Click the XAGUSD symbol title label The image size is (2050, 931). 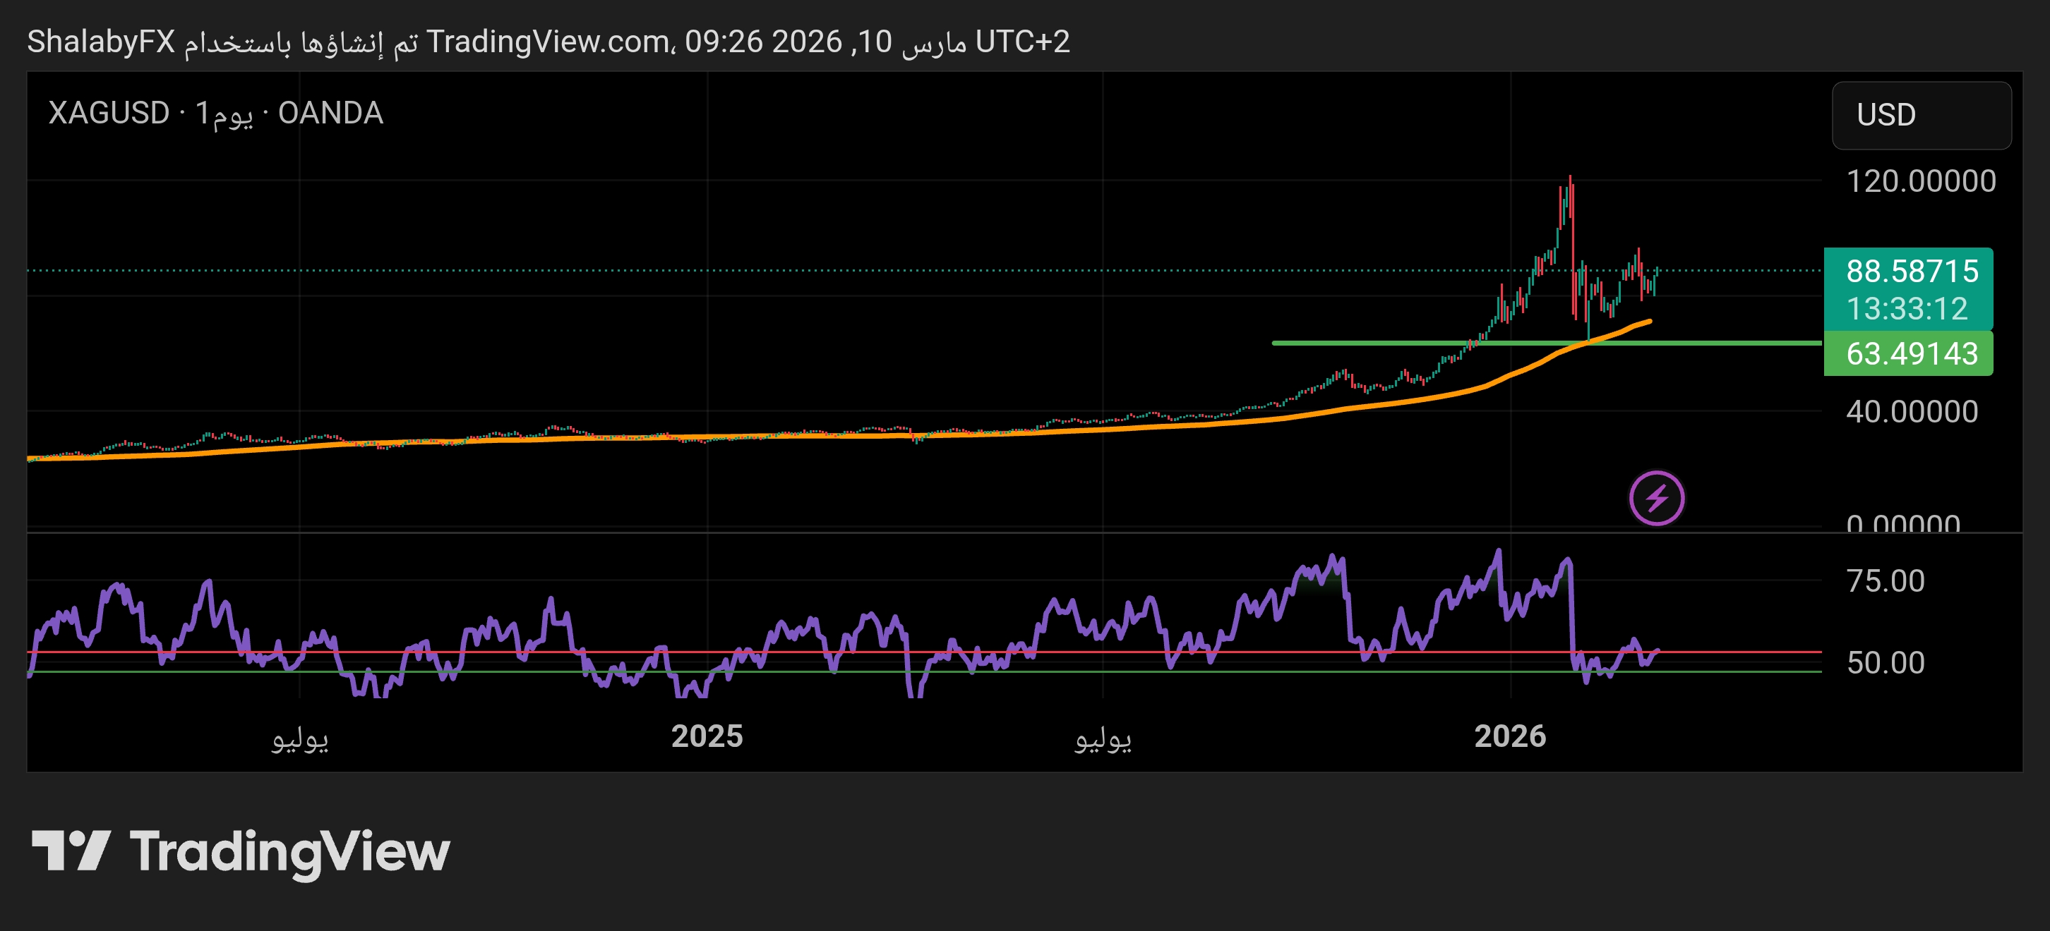pyautogui.click(x=109, y=113)
